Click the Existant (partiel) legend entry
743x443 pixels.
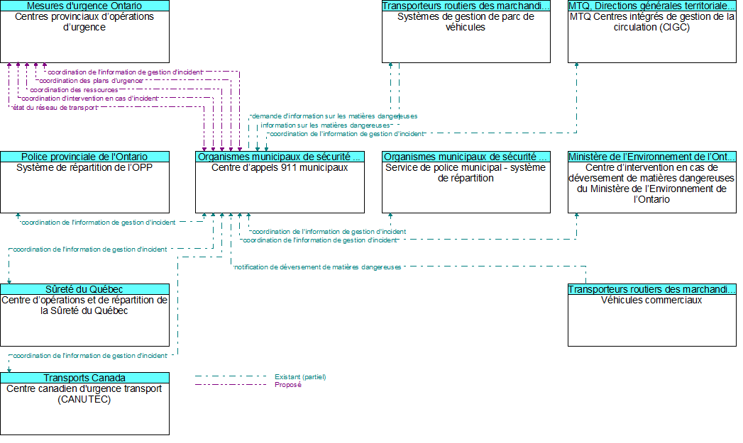299,376
